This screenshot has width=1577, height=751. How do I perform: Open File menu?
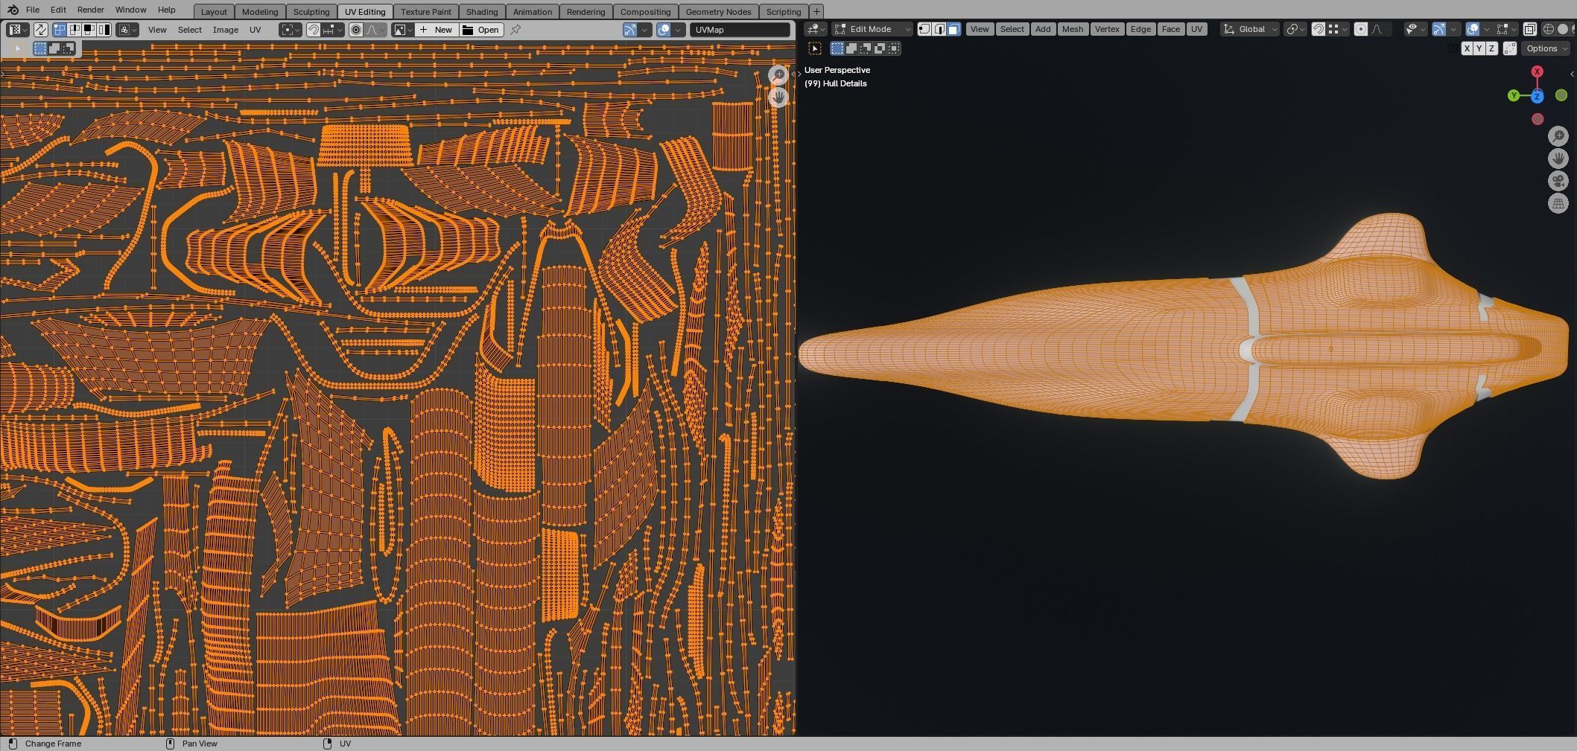tap(33, 10)
